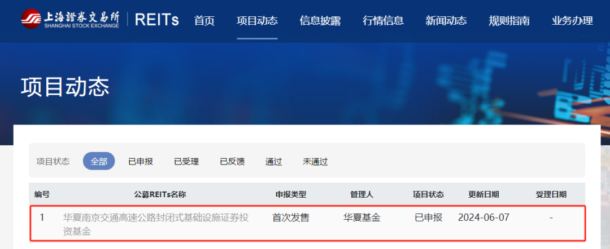Screen dimensions: 610x249
Task: Filter projects by 未通过 status
Action: click(316, 162)
